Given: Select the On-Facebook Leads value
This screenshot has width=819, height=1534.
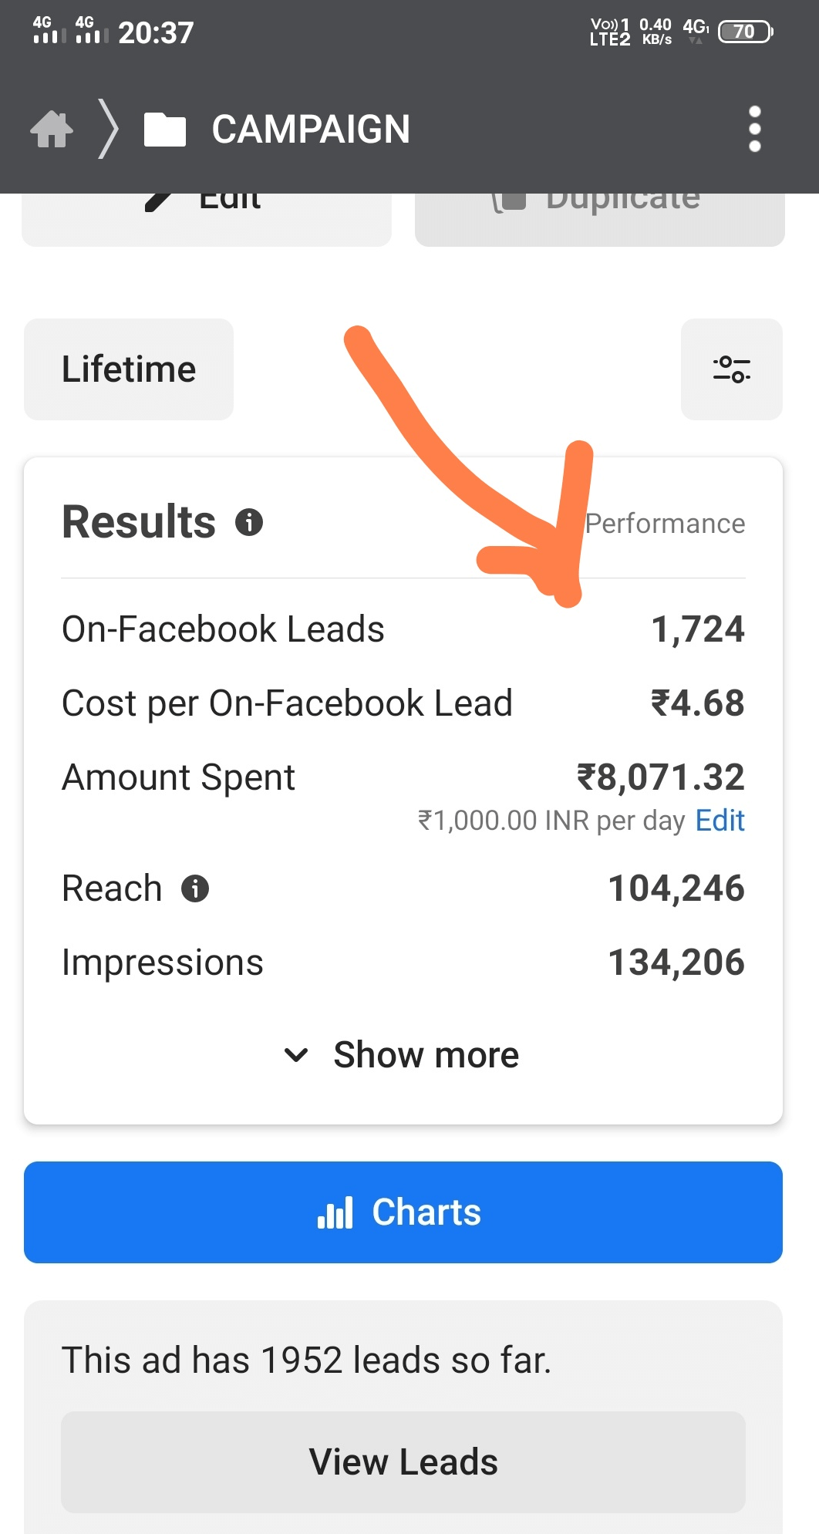Looking at the screenshot, I should coord(698,629).
